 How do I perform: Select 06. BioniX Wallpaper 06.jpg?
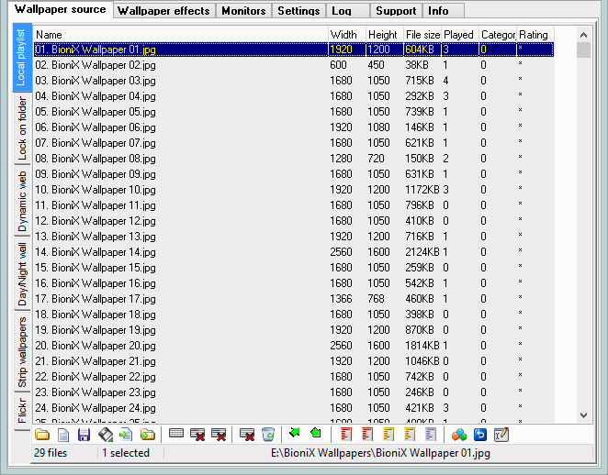(x=294, y=127)
